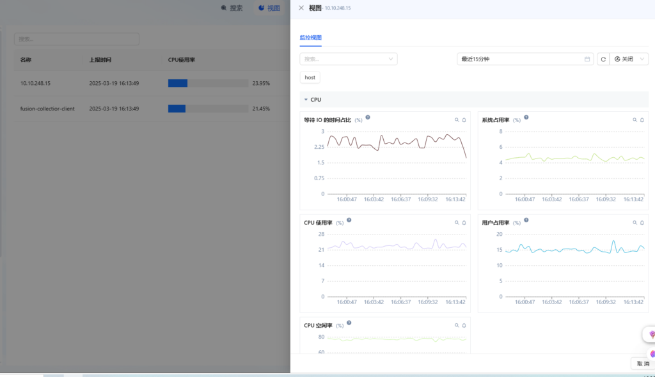
Task: Zoom into the CPU 空闲率 chart
Action: [x=457, y=325]
